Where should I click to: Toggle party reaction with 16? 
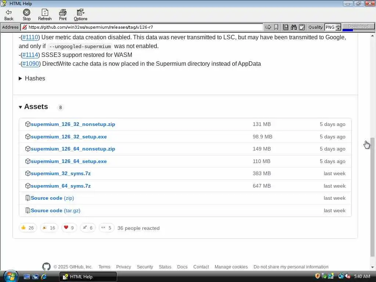click(49, 228)
